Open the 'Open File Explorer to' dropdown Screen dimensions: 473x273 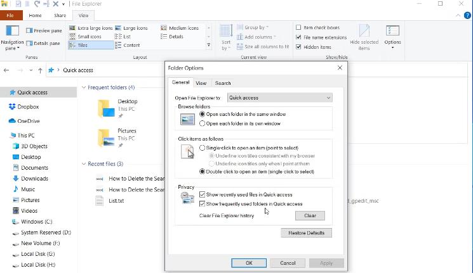pyautogui.click(x=279, y=98)
